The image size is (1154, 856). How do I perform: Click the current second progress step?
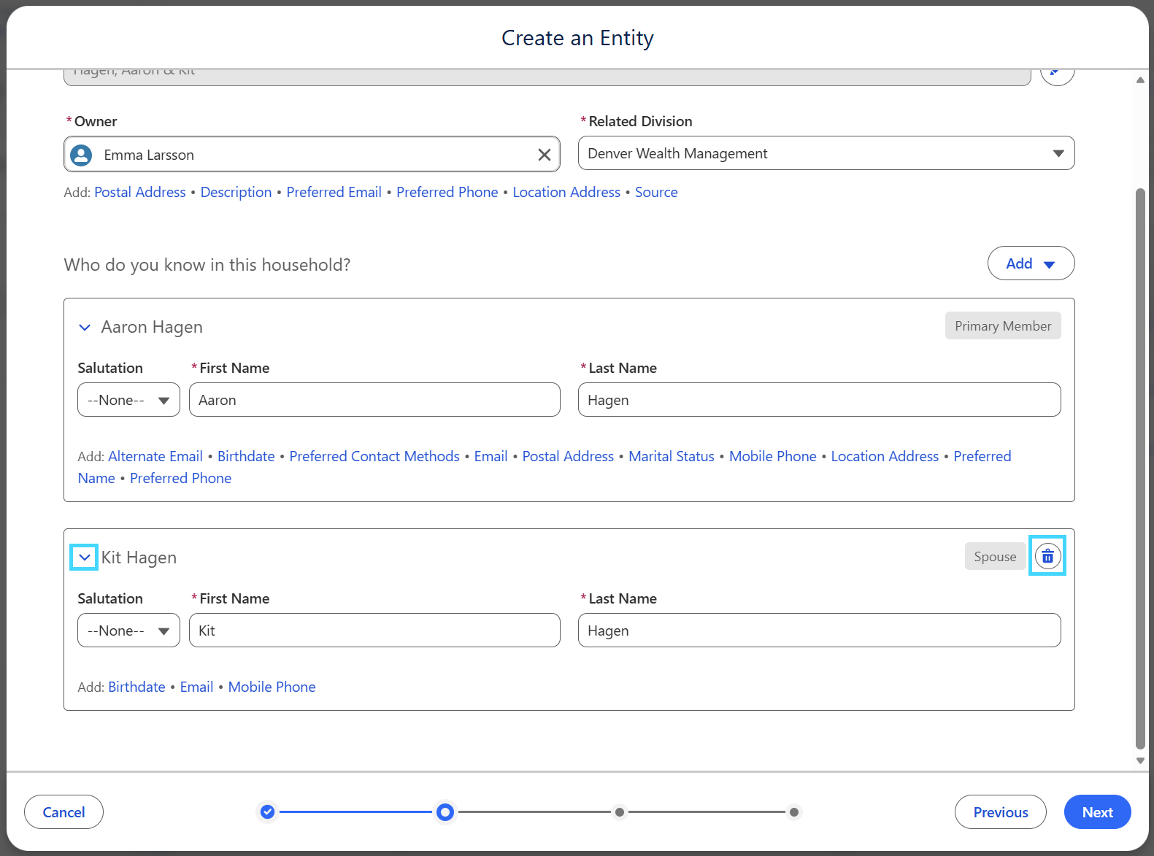pos(445,811)
